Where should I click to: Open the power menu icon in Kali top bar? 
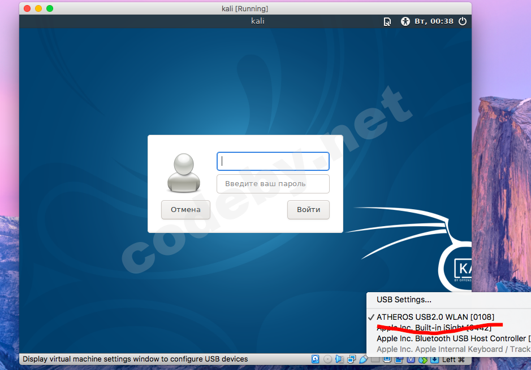tap(462, 21)
